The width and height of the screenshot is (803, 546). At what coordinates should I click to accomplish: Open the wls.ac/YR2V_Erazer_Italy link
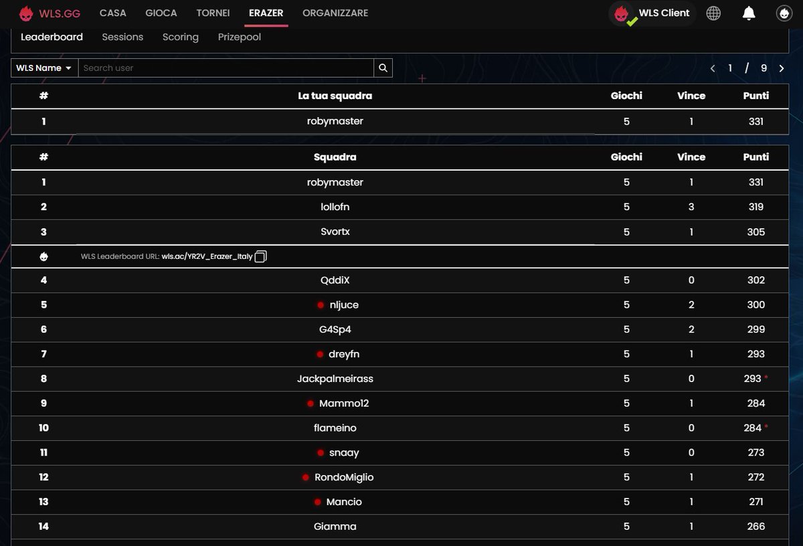pyautogui.click(x=207, y=256)
